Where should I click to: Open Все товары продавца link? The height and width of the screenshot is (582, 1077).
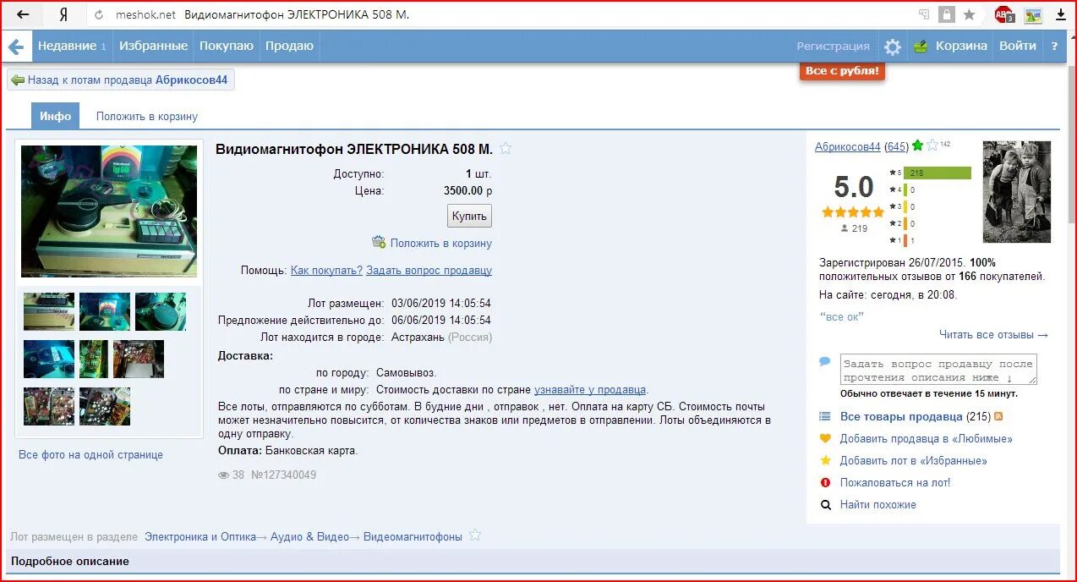[x=901, y=416]
